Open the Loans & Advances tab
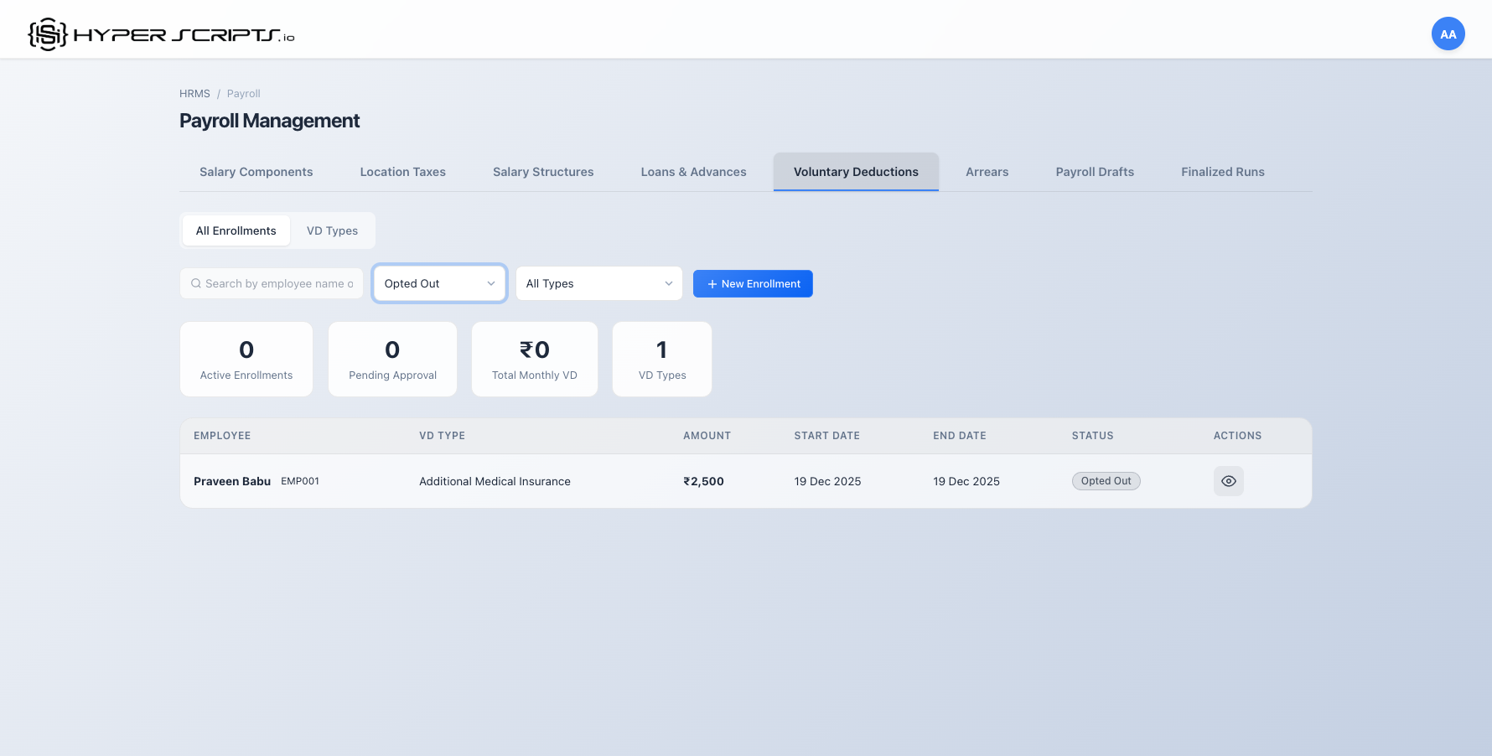The image size is (1492, 756). coord(693,172)
